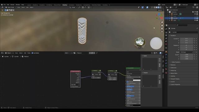Hide Camera in viewport via eye icon
This screenshot has width=199, height=112.
tap(195, 14)
